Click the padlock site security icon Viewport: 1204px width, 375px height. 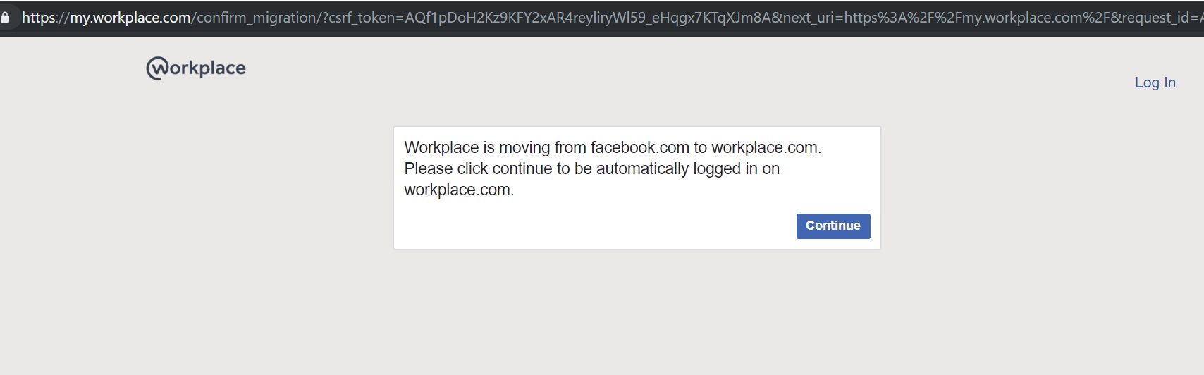point(5,17)
